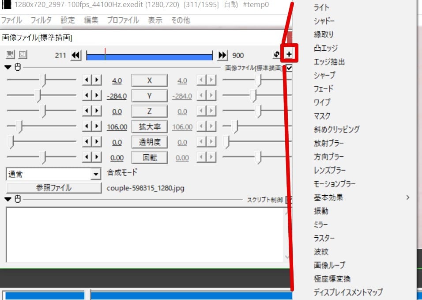
Task: Click the 回転 parameter button
Action: 149,157
